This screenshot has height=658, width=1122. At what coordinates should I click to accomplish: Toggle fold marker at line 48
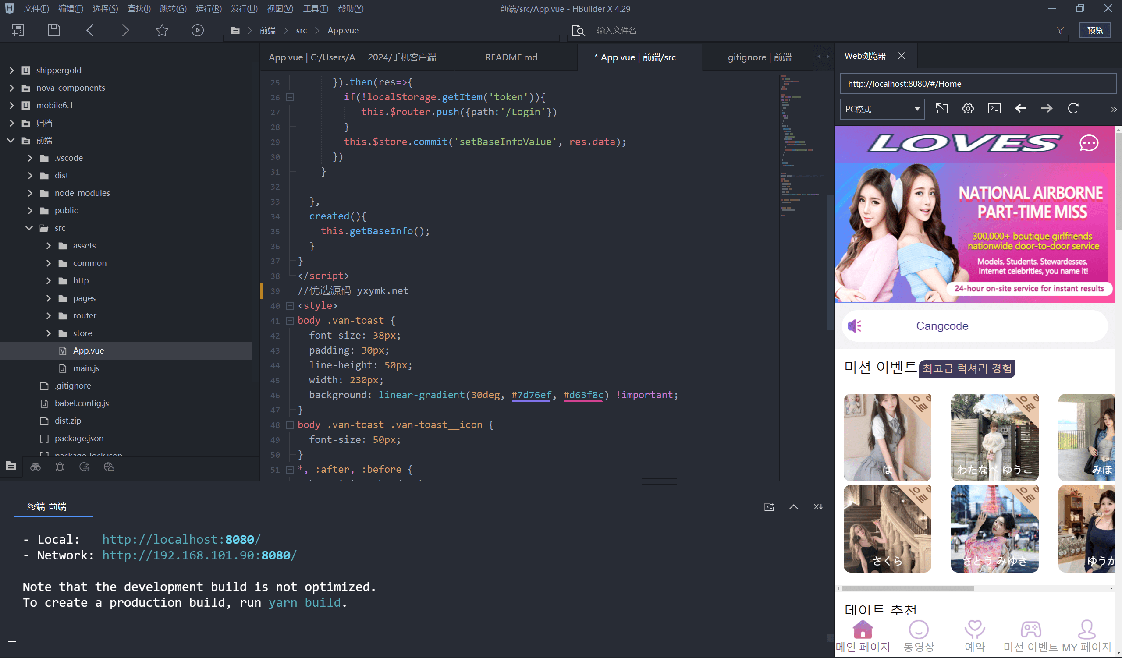(290, 425)
